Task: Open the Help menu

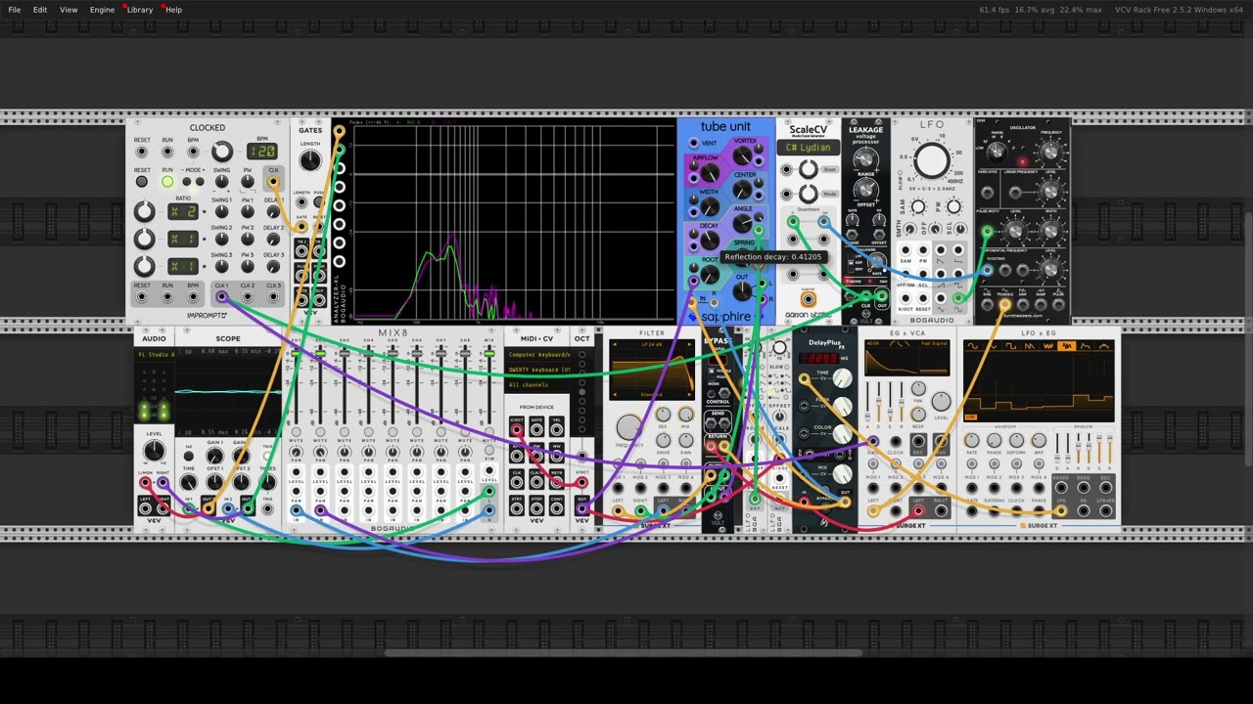Action: click(173, 10)
